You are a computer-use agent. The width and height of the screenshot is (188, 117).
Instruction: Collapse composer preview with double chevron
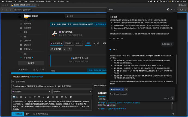click(173, 114)
